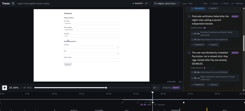Click the yellow event tick on timeline

point(207,109)
